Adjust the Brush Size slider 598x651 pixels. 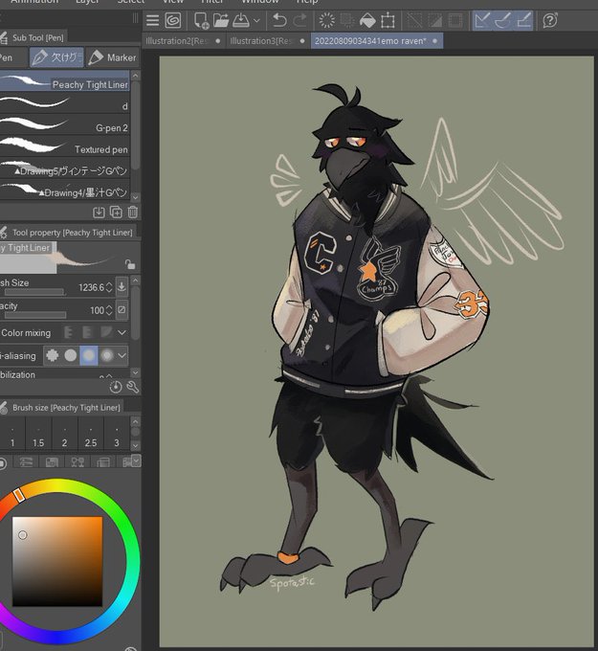(x=33, y=293)
